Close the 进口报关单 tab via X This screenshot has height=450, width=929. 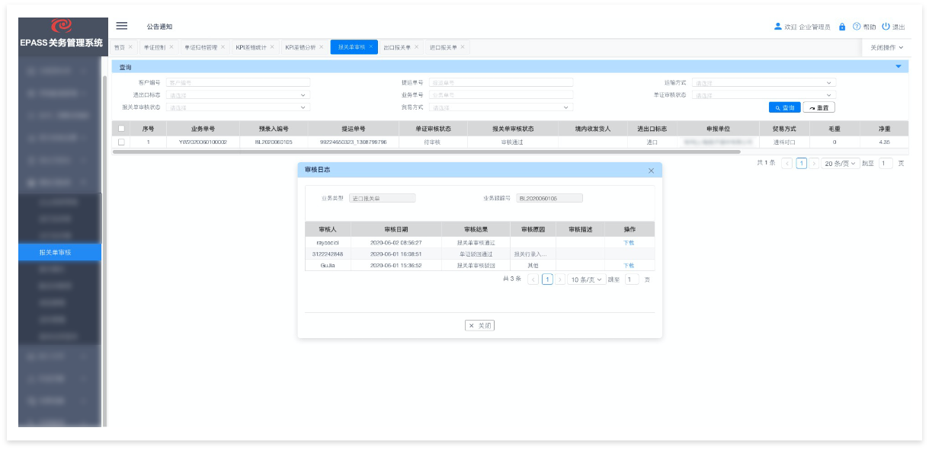(x=463, y=46)
